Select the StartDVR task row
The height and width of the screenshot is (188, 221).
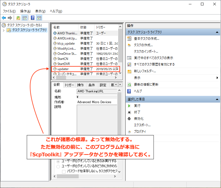coord(85,64)
